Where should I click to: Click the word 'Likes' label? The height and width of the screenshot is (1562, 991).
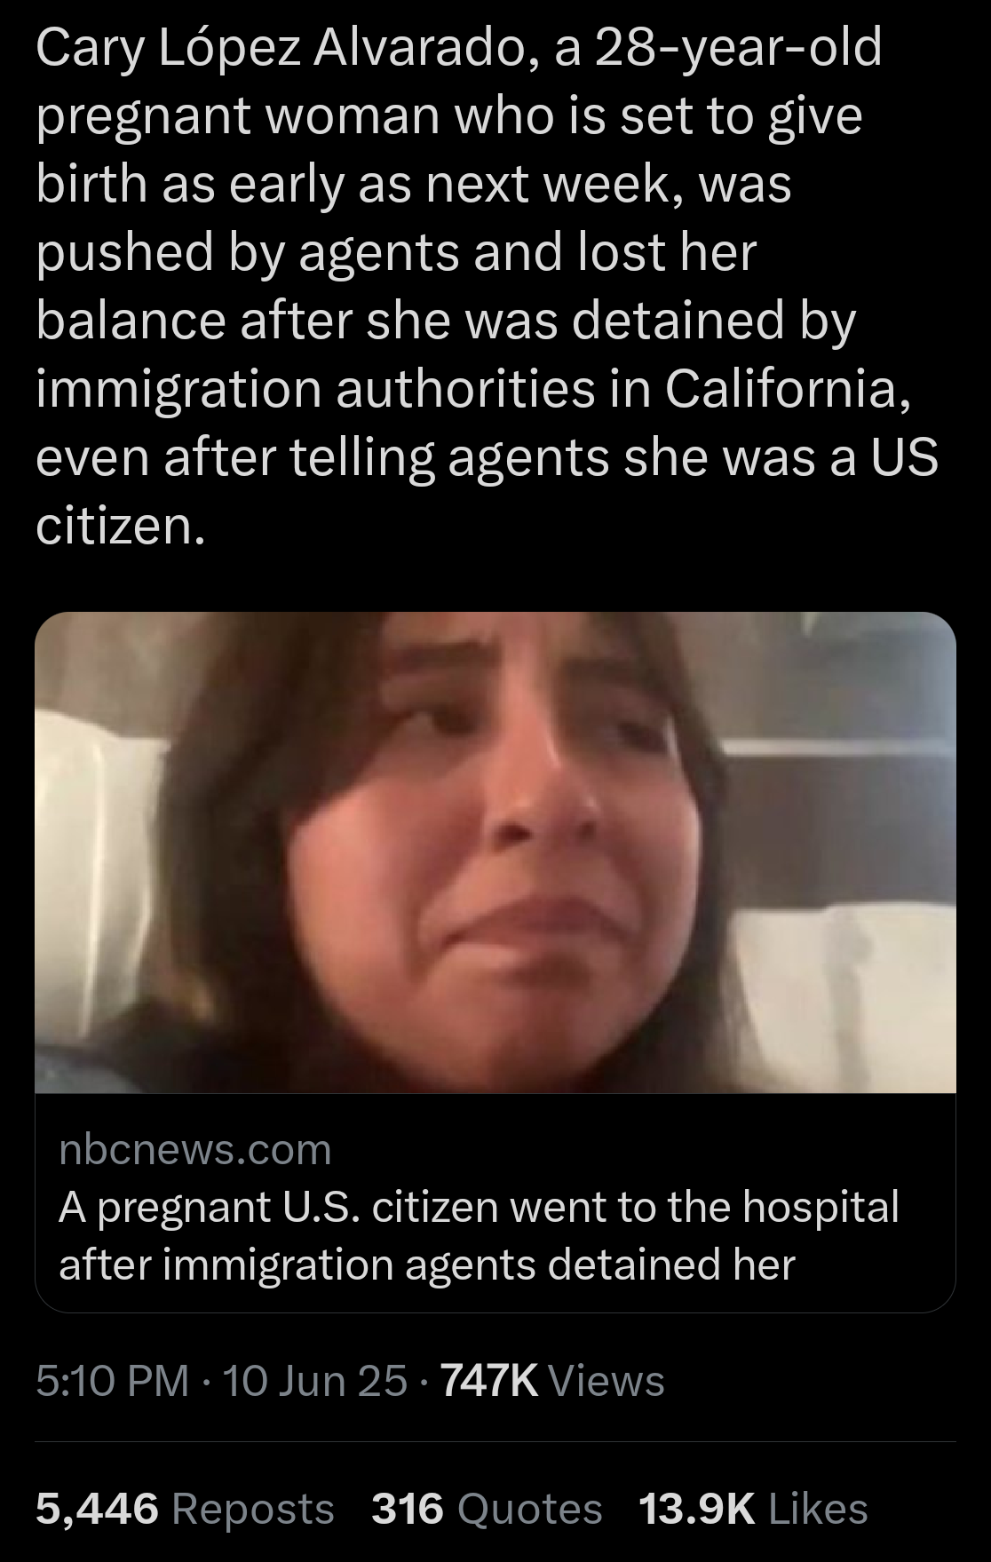[x=818, y=1509]
